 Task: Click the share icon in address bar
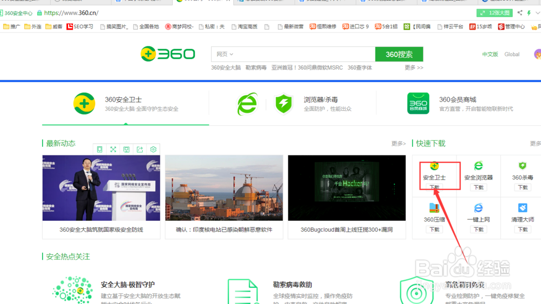coord(519,13)
